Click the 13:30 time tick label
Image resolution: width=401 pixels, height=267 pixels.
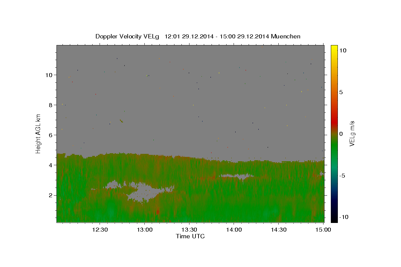pyautogui.click(x=189, y=230)
